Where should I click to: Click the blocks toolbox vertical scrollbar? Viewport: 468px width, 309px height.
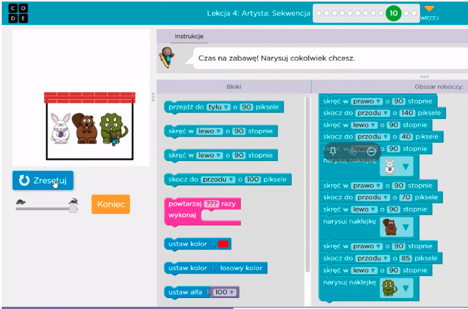pyautogui.click(x=307, y=185)
